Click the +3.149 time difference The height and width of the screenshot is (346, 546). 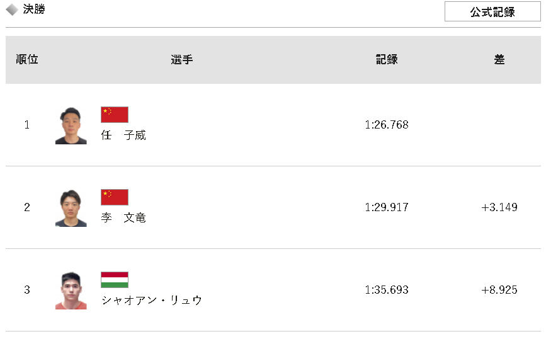point(499,207)
